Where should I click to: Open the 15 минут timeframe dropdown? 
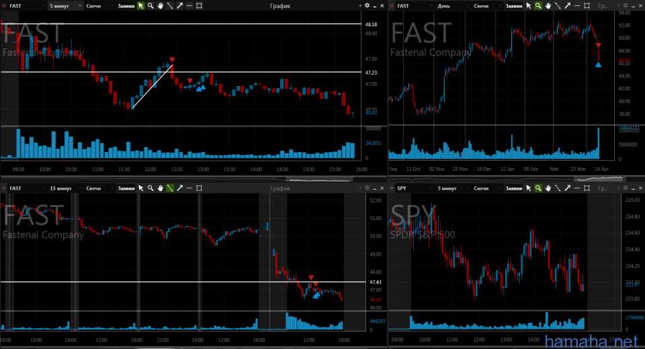[x=65, y=188]
